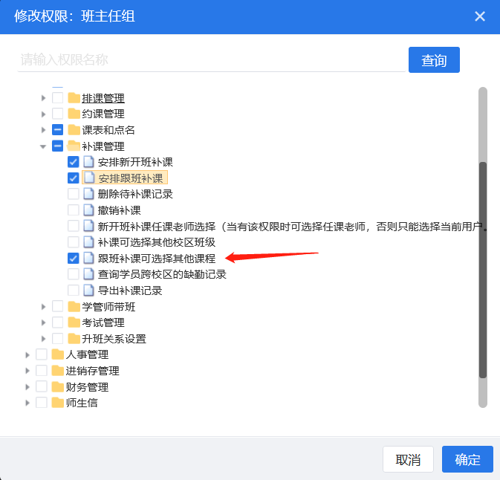Viewport: 500px width, 480px height.
Task: Click the folder icon of 学管师带班
Action: click(74, 306)
